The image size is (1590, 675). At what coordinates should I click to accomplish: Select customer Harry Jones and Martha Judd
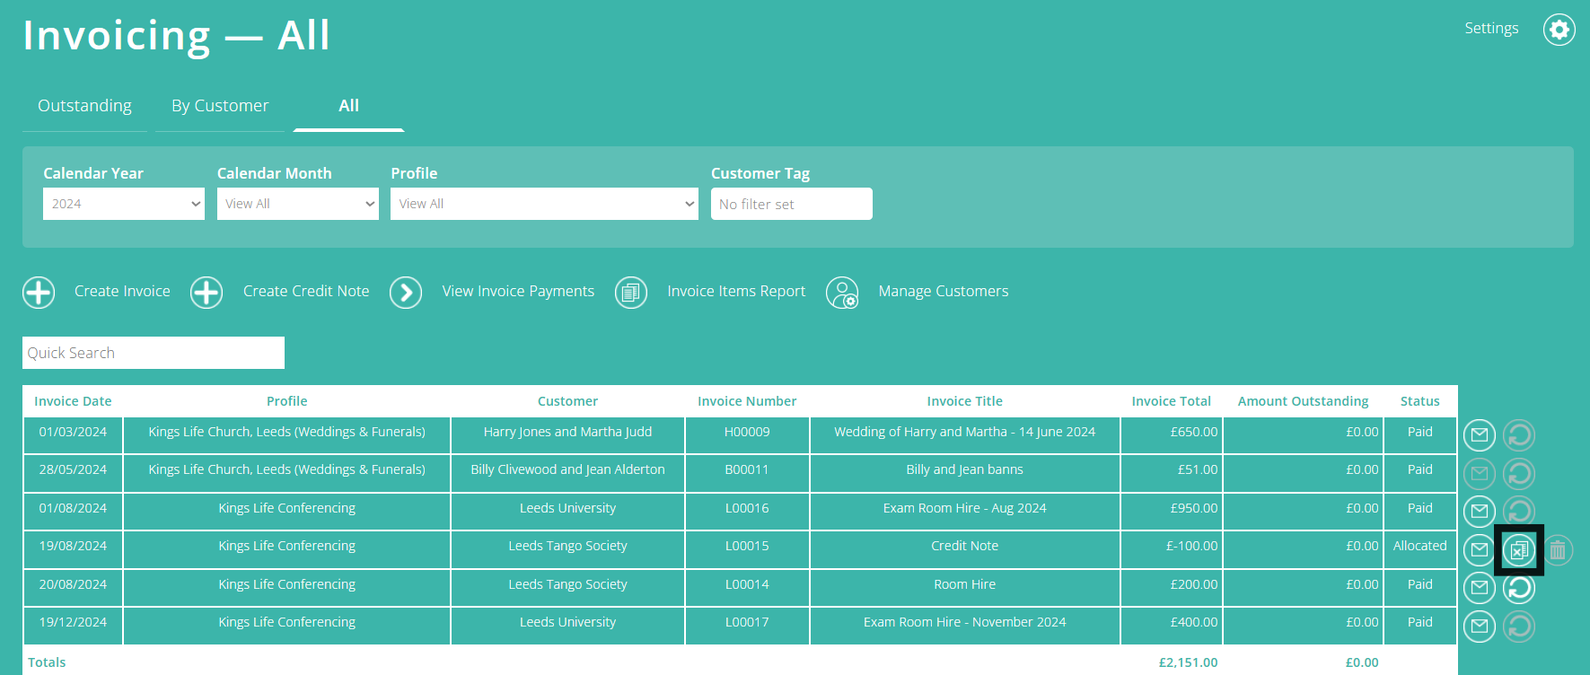click(x=567, y=432)
